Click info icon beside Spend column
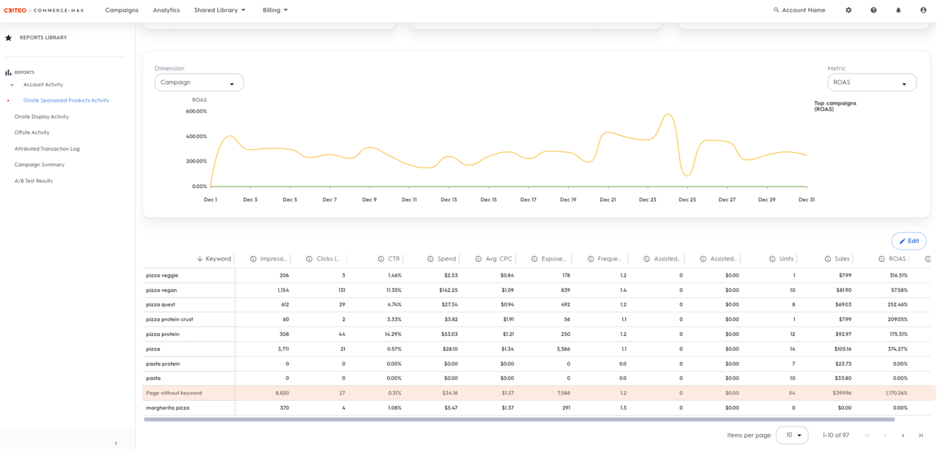 tap(430, 259)
